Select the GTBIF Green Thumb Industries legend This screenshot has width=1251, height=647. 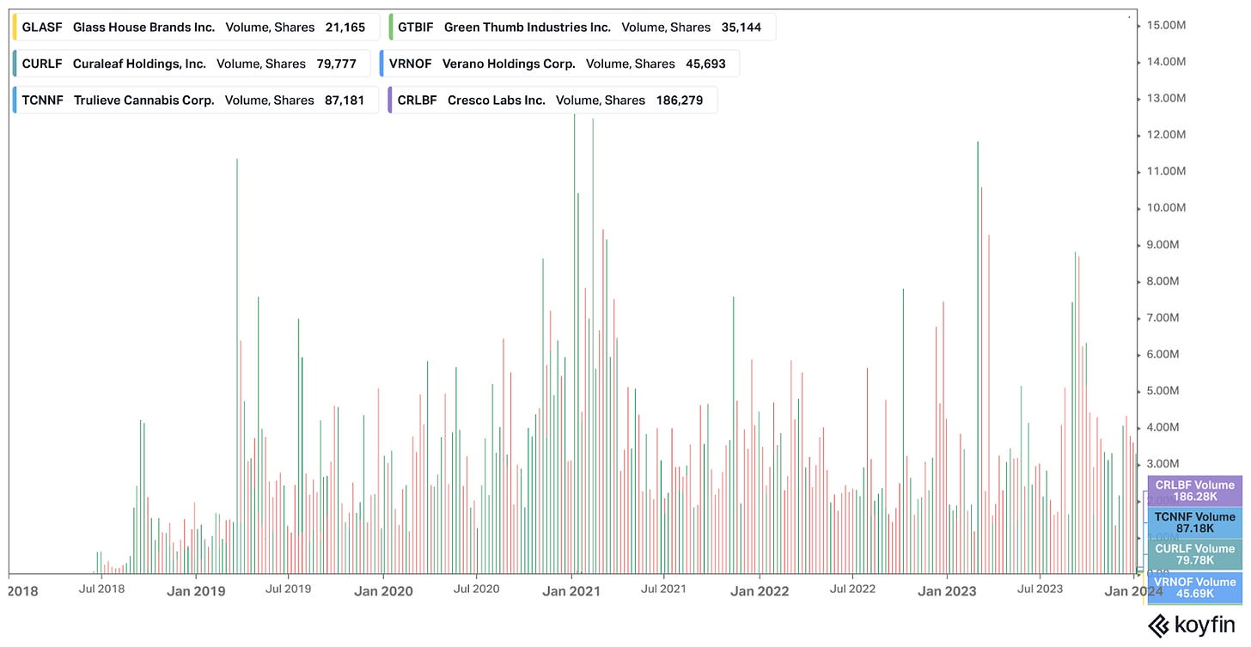(x=582, y=27)
